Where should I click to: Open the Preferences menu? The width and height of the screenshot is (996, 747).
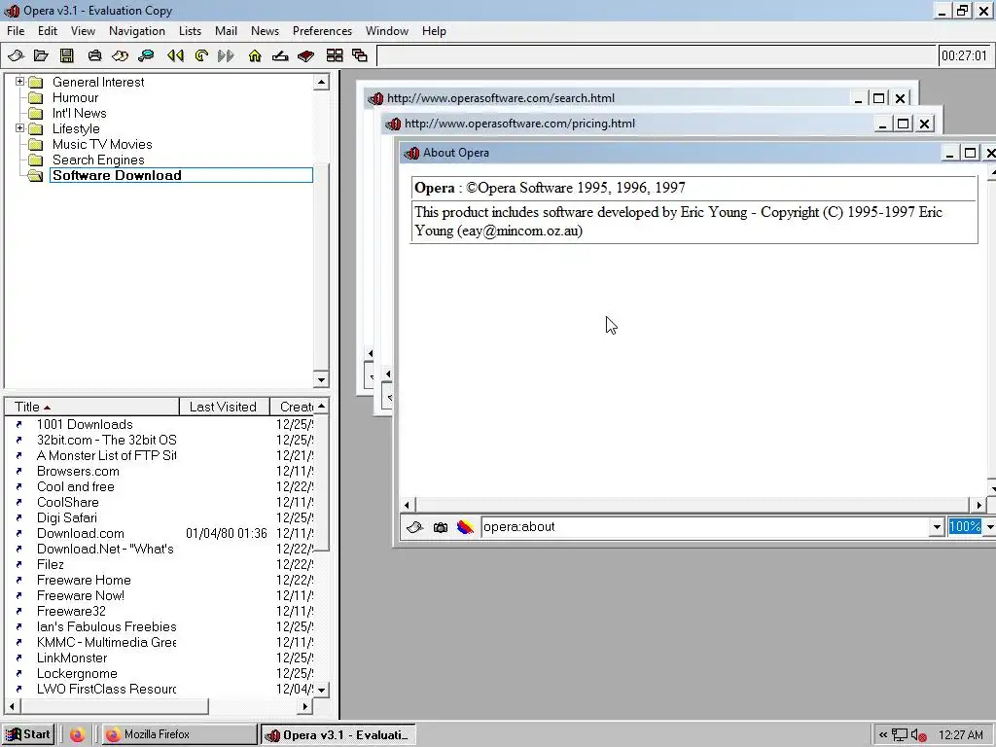(322, 31)
